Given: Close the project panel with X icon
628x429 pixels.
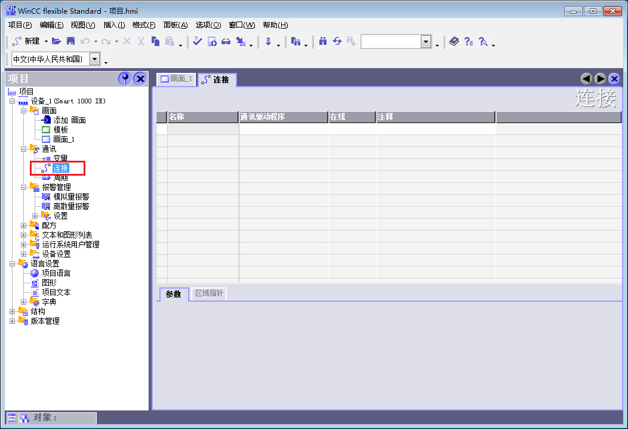Looking at the screenshot, I should tap(140, 78).
